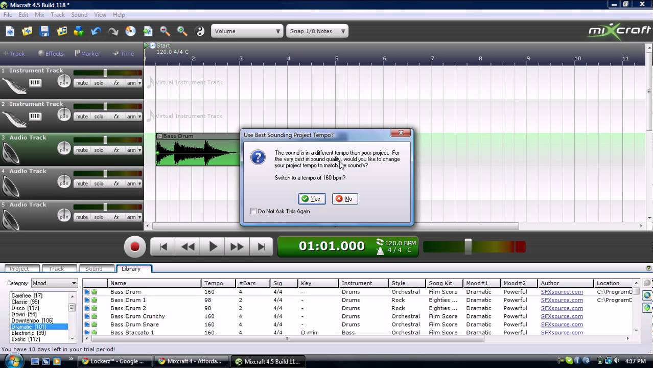
Task: Click the Undo arrow icon
Action: click(x=96, y=31)
